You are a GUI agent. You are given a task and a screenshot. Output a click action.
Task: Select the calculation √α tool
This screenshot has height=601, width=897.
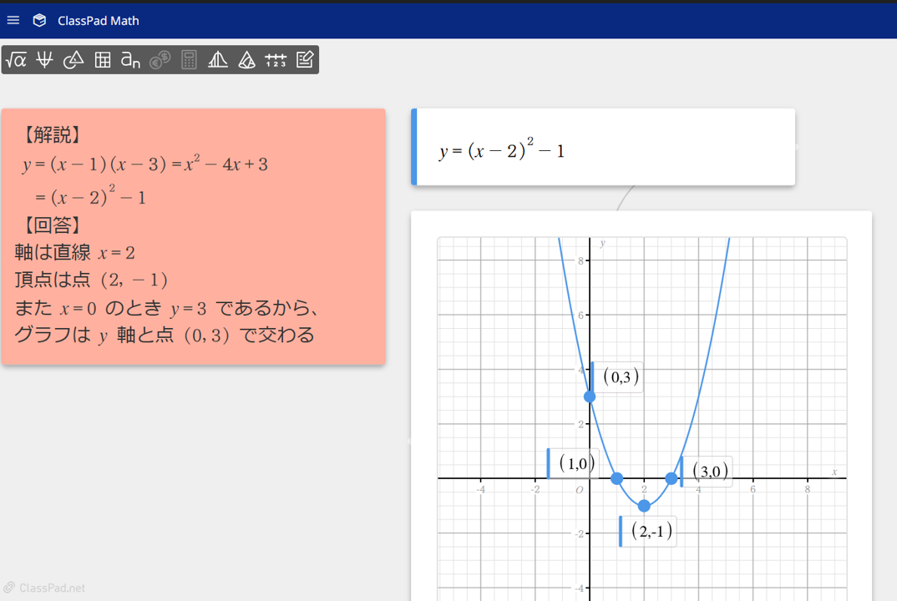click(x=17, y=59)
